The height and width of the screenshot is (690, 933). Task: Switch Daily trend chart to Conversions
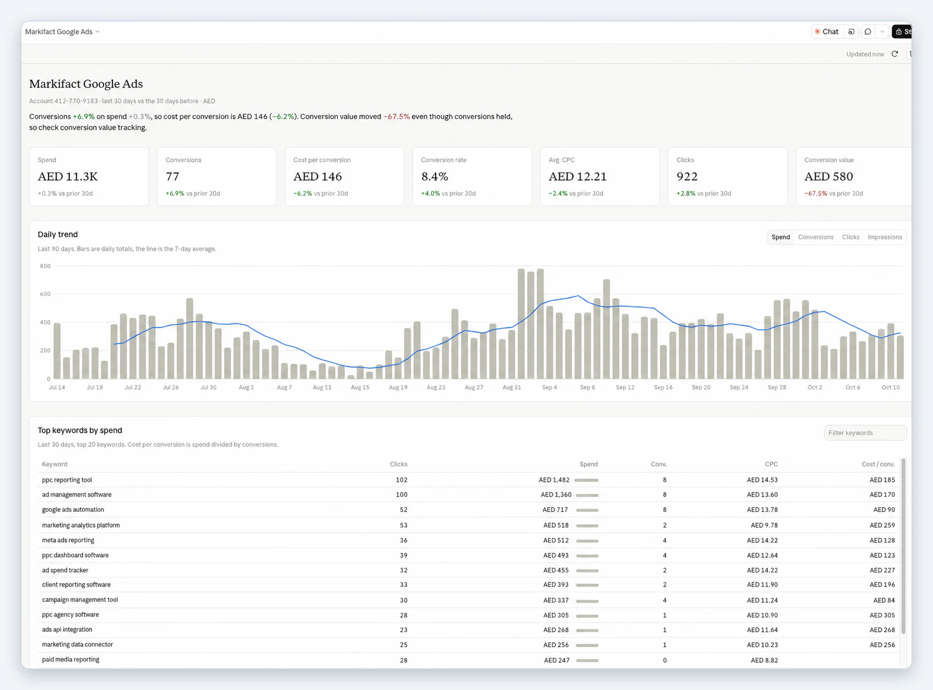point(815,237)
